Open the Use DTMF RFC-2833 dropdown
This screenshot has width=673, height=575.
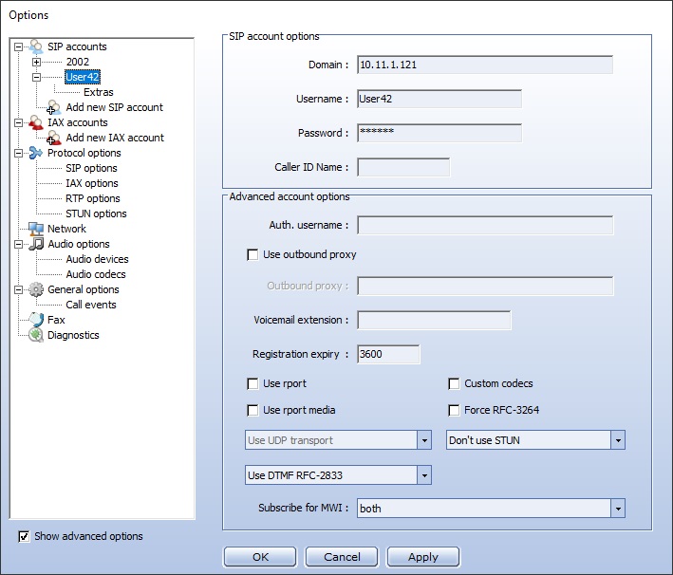424,475
